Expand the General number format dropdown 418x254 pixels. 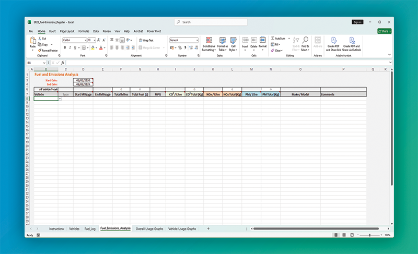pos(197,40)
